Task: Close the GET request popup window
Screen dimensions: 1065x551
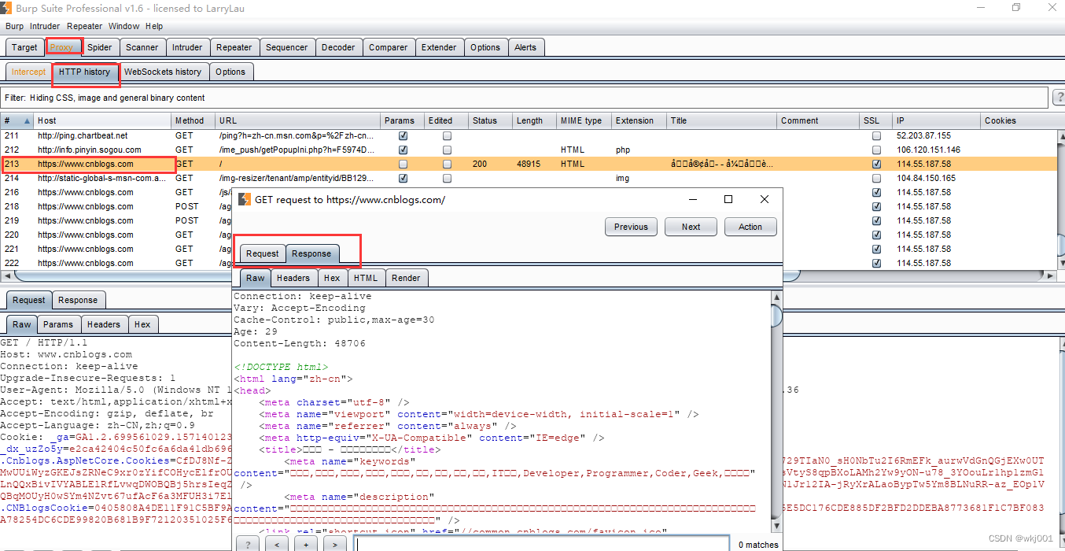Action: pyautogui.click(x=765, y=199)
